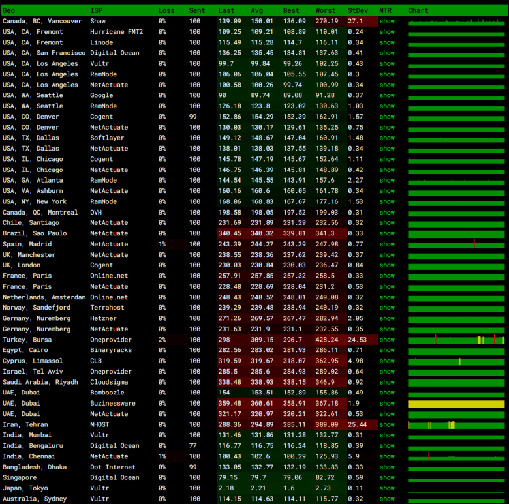Click the ISP column header
Viewport: 509px width, 504px height.
pos(97,10)
